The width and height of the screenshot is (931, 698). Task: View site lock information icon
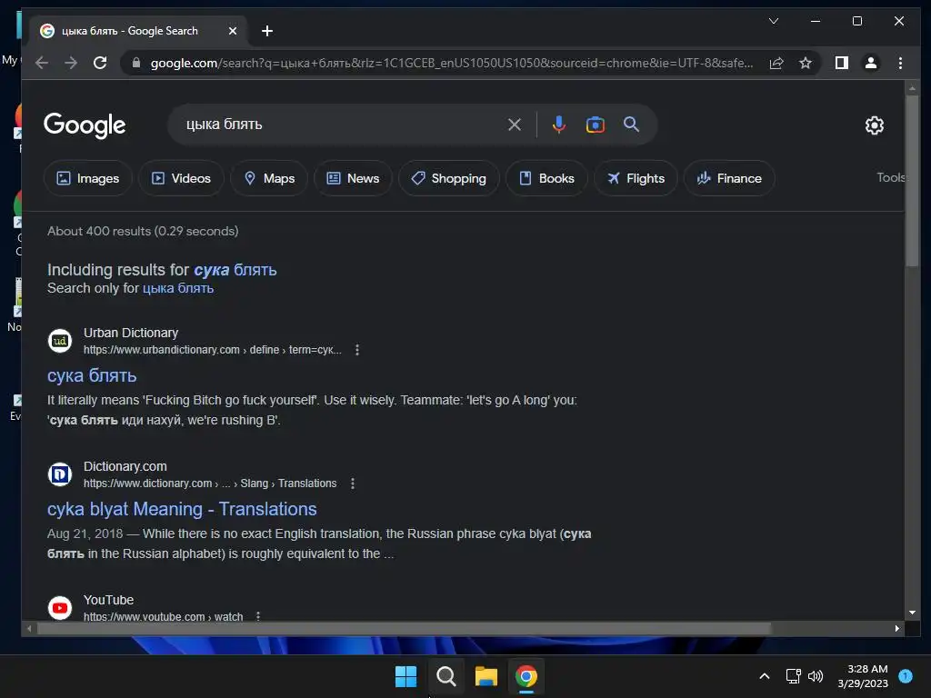136,63
